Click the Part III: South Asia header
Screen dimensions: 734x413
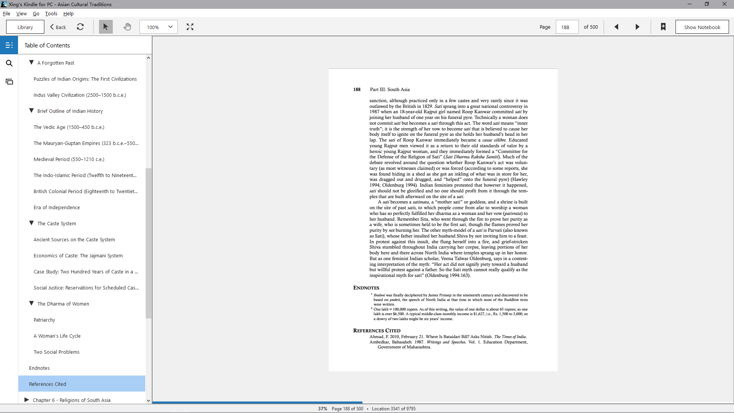tap(390, 89)
